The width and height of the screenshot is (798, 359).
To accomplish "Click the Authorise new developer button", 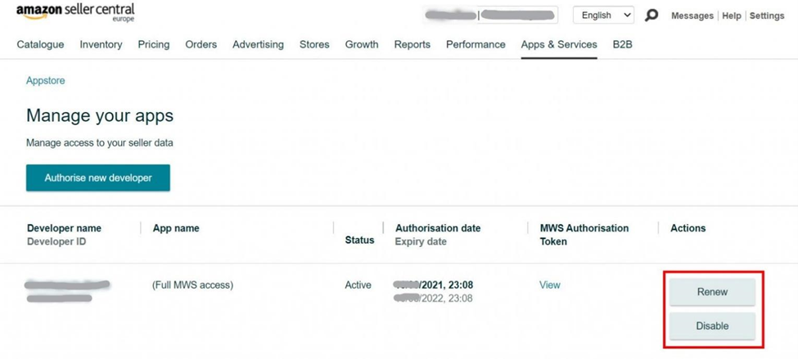I will (x=98, y=178).
